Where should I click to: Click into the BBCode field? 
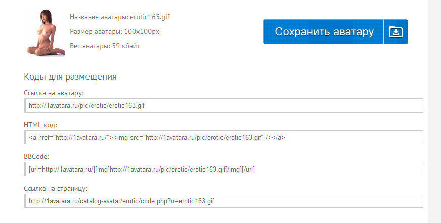tap(223, 169)
